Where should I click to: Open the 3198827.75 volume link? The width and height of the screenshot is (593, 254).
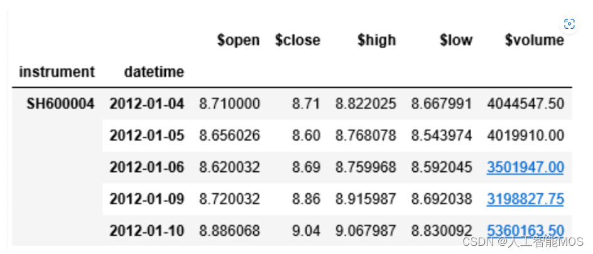(x=526, y=199)
